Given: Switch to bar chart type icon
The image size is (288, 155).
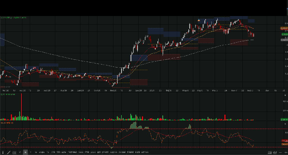Looking at the screenshot, I should click(x=275, y=152).
